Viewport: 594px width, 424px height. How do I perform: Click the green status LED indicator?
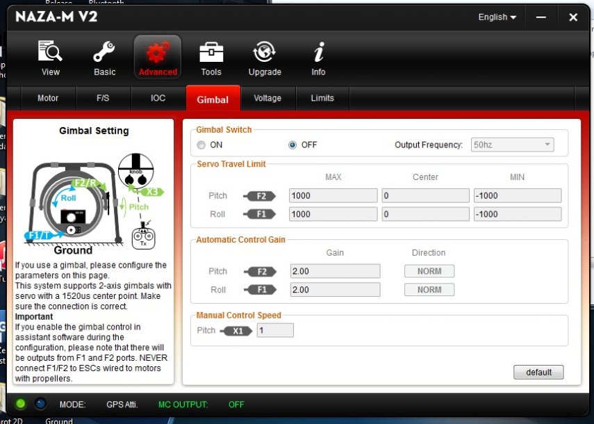pyautogui.click(x=20, y=404)
